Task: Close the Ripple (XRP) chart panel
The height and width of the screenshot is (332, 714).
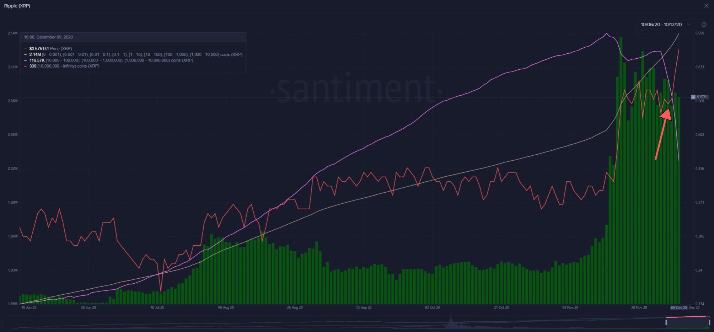Action: click(x=706, y=6)
